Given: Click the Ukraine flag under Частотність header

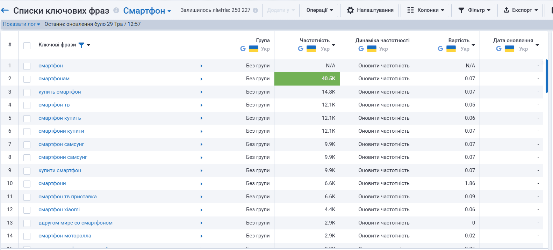Looking at the screenshot, I should (x=311, y=49).
